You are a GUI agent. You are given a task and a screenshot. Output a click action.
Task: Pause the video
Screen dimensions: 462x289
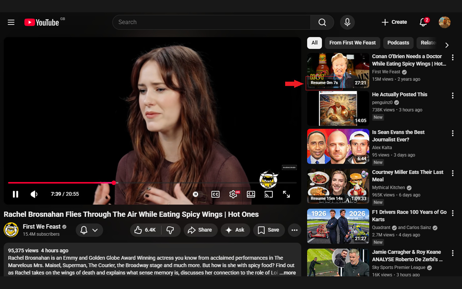click(16, 194)
